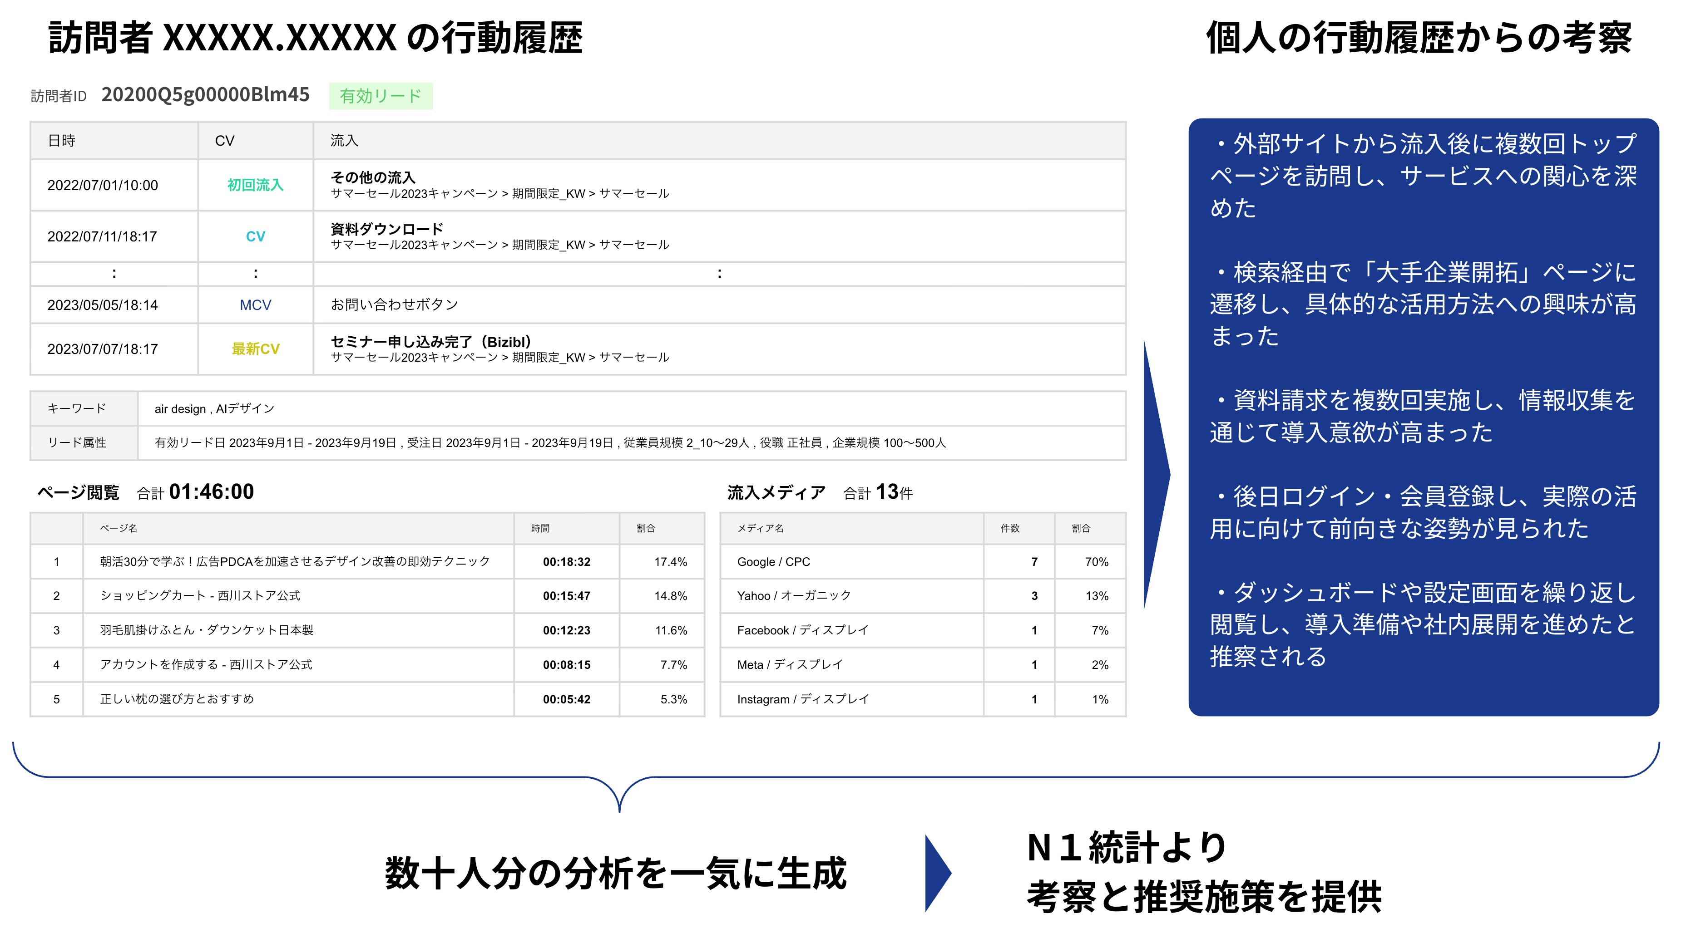Click the 初回流入 label in CV column
The height and width of the screenshot is (943, 1691).
tap(255, 185)
